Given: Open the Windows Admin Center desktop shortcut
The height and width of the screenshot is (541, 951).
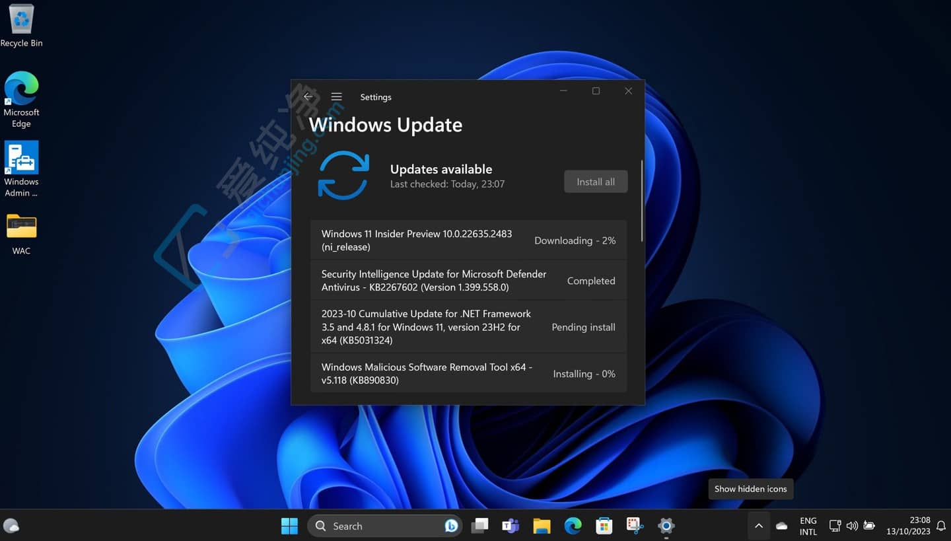Looking at the screenshot, I should pyautogui.click(x=21, y=159).
